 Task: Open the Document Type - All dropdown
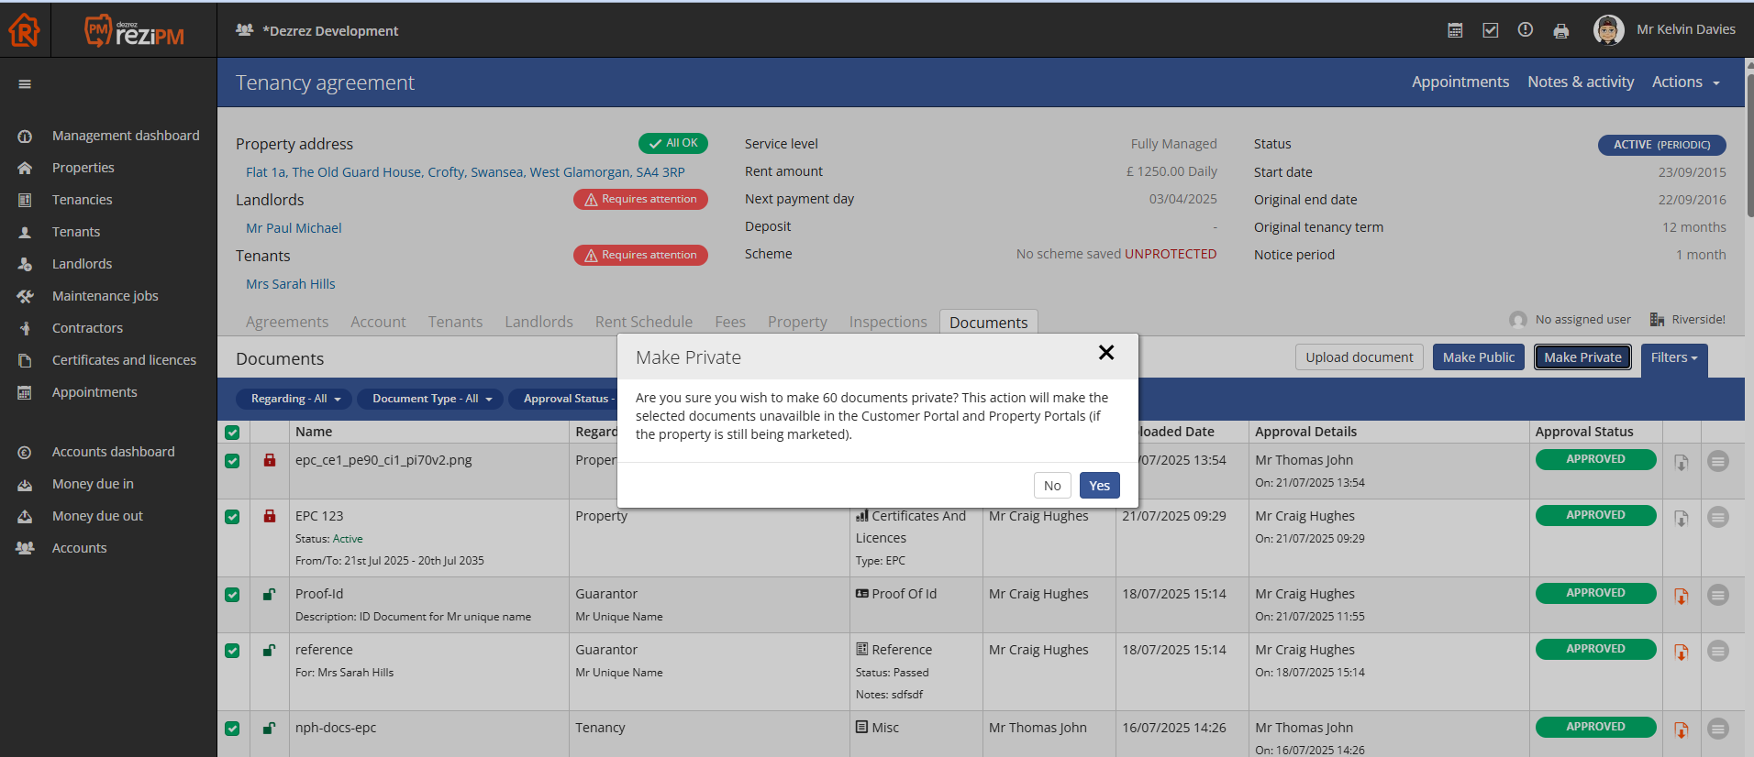pos(432,399)
